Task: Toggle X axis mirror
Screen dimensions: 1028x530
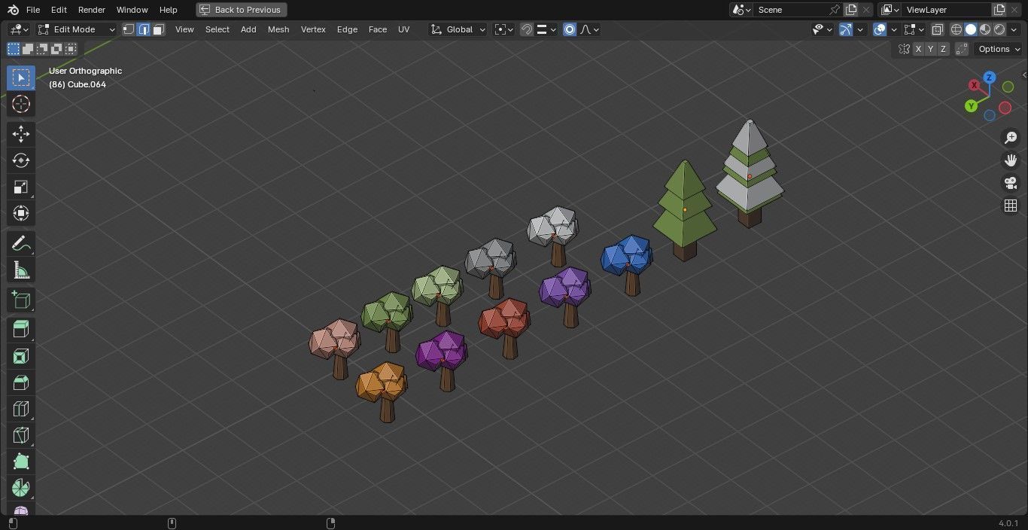Action: pos(918,49)
